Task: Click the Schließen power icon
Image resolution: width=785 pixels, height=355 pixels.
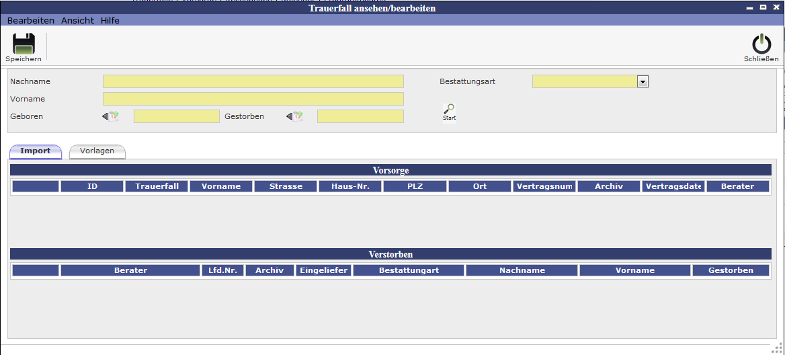Action: pos(761,44)
